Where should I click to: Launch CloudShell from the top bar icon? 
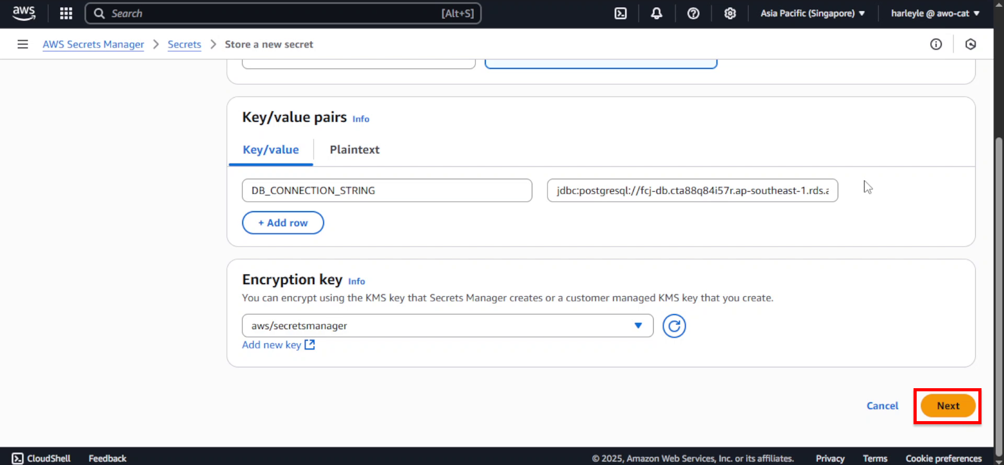coord(620,13)
